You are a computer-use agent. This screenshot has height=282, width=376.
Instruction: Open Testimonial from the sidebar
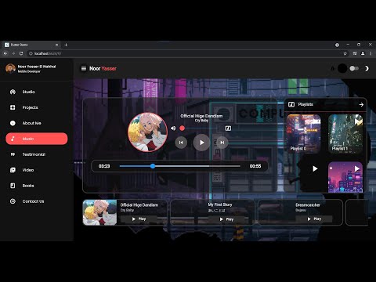point(37,154)
